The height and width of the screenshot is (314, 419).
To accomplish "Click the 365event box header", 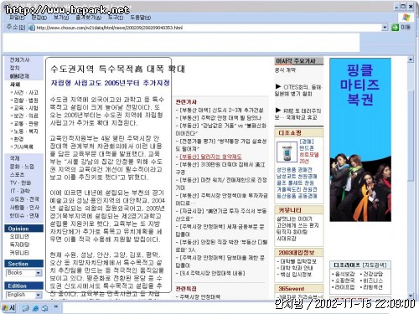I will click(299, 289).
